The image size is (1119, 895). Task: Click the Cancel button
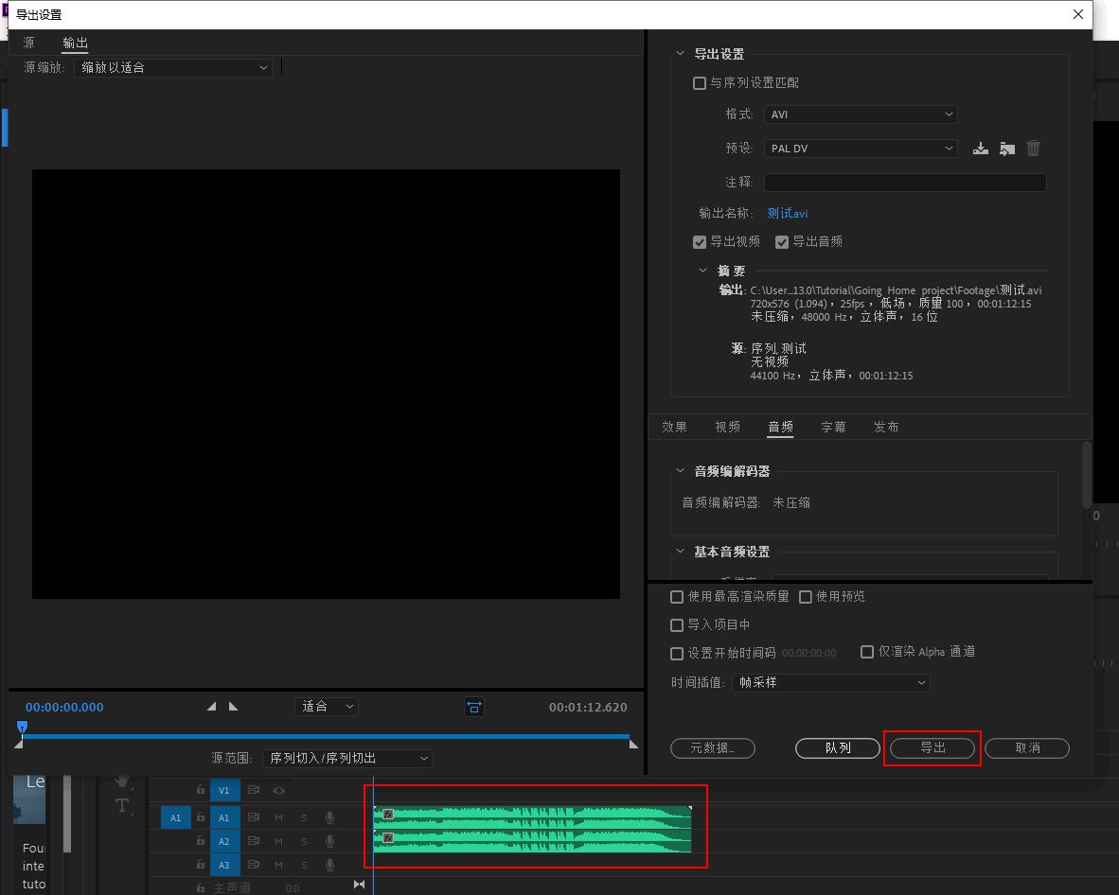click(x=1027, y=748)
